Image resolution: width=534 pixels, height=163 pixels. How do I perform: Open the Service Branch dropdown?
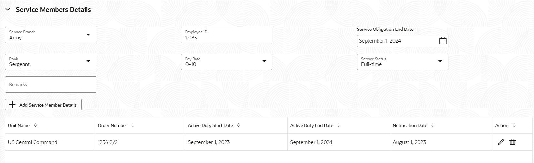click(x=51, y=35)
